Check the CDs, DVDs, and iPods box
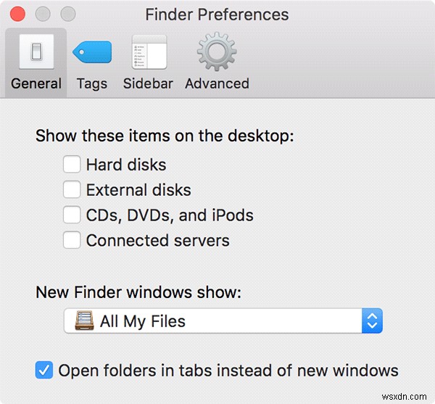 [72, 215]
